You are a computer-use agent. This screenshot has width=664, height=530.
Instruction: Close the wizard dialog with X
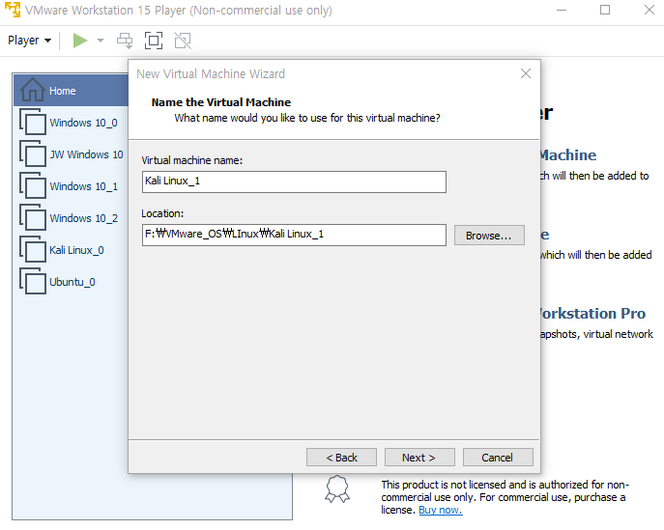click(x=526, y=73)
